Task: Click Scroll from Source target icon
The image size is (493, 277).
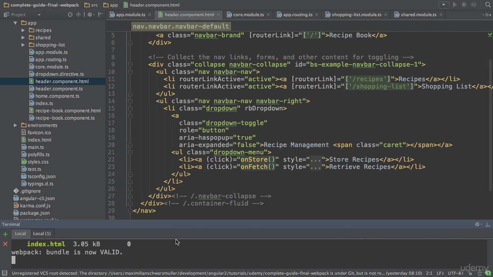Action: tap(70, 15)
